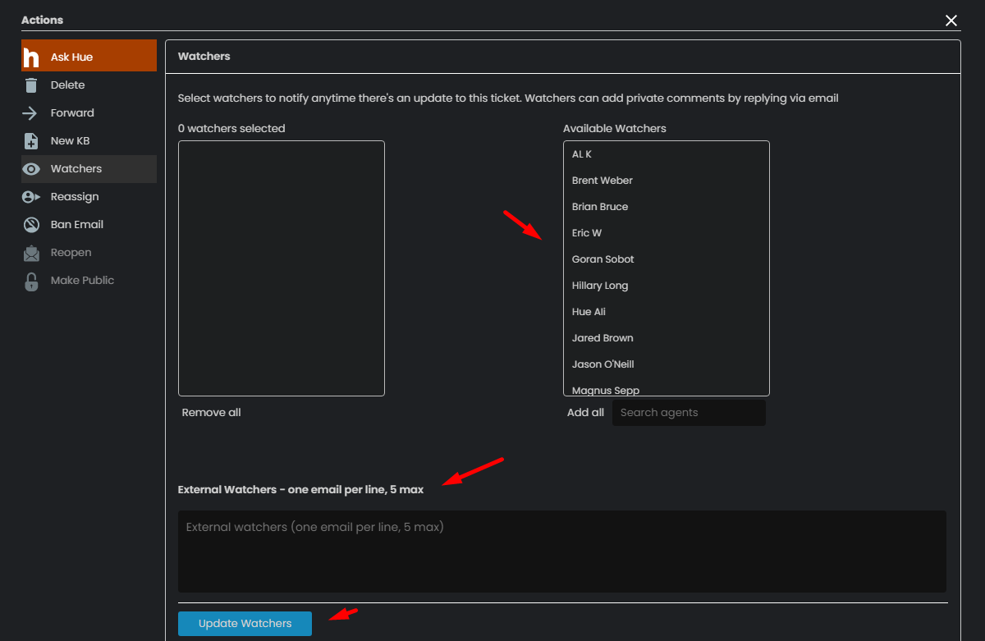Click the External watchers text area
Viewport: 985px width, 641px height.
click(x=561, y=551)
